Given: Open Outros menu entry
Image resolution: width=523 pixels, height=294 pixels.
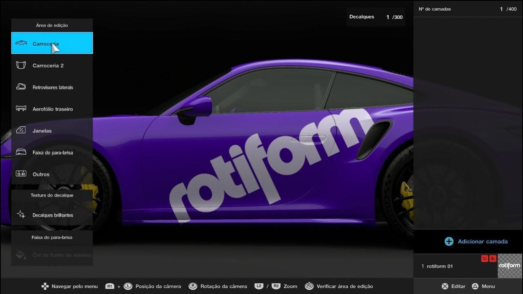Looking at the screenshot, I should tap(52, 174).
